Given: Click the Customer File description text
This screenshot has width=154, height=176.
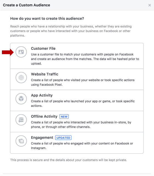Looking at the screenshot, I should [x=85, y=59].
